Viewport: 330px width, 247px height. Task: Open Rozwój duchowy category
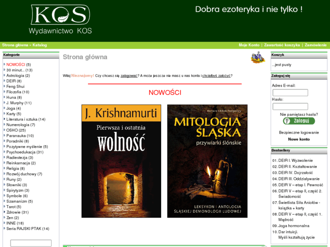pos(21,174)
